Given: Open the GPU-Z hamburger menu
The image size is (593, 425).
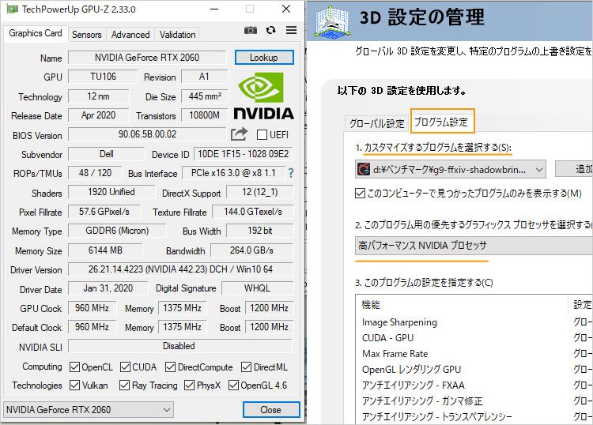Looking at the screenshot, I should point(291,30).
